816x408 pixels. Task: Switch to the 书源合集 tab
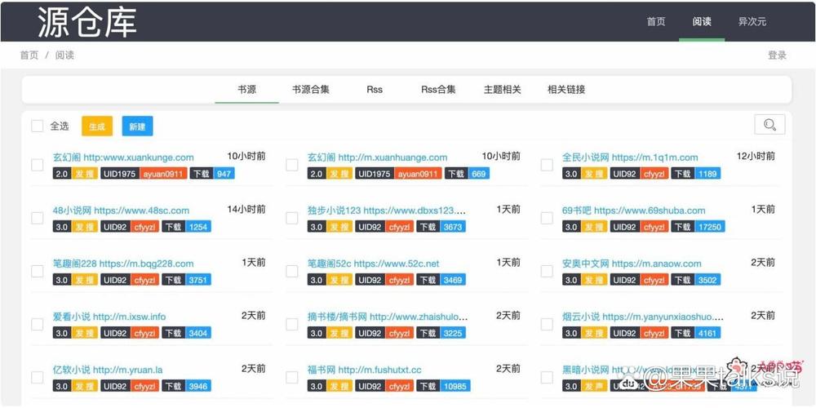[x=311, y=90]
